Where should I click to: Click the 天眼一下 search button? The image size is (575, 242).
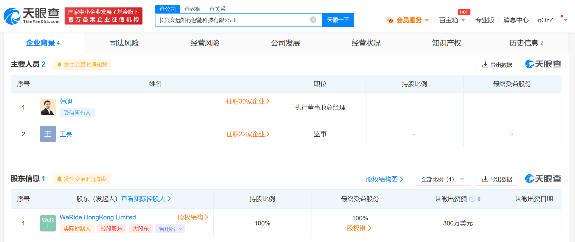click(x=338, y=20)
